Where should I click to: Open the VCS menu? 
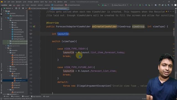[55, 2]
